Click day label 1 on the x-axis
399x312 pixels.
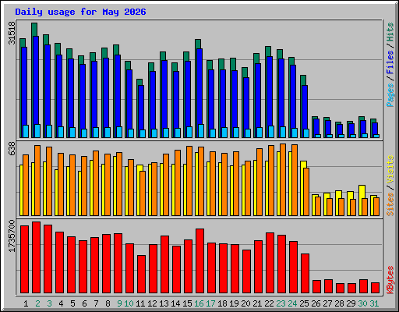(26, 303)
